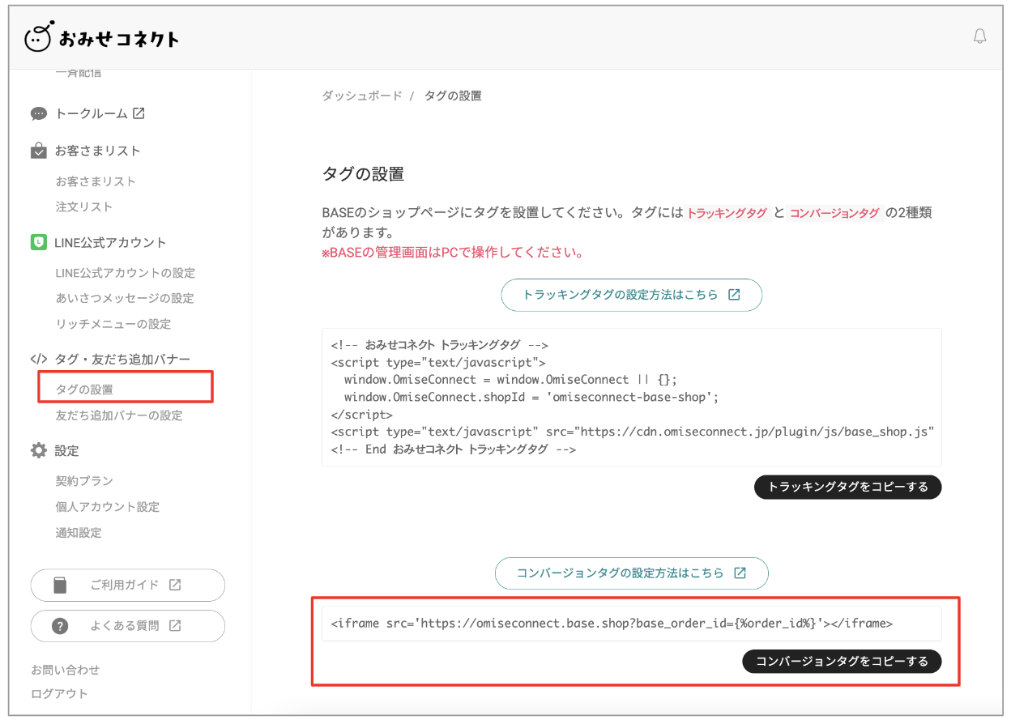Screen dimensions: 1011x724
Task: Open 注文リスト in the sidebar
Action: pyautogui.click(x=84, y=207)
